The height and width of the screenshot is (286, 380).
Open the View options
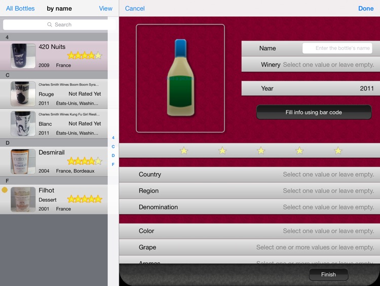(x=106, y=9)
